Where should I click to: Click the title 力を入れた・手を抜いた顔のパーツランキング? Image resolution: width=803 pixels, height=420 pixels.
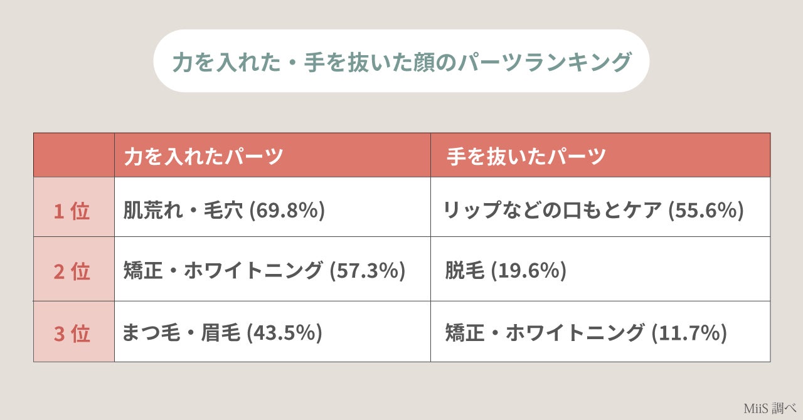pyautogui.click(x=401, y=62)
